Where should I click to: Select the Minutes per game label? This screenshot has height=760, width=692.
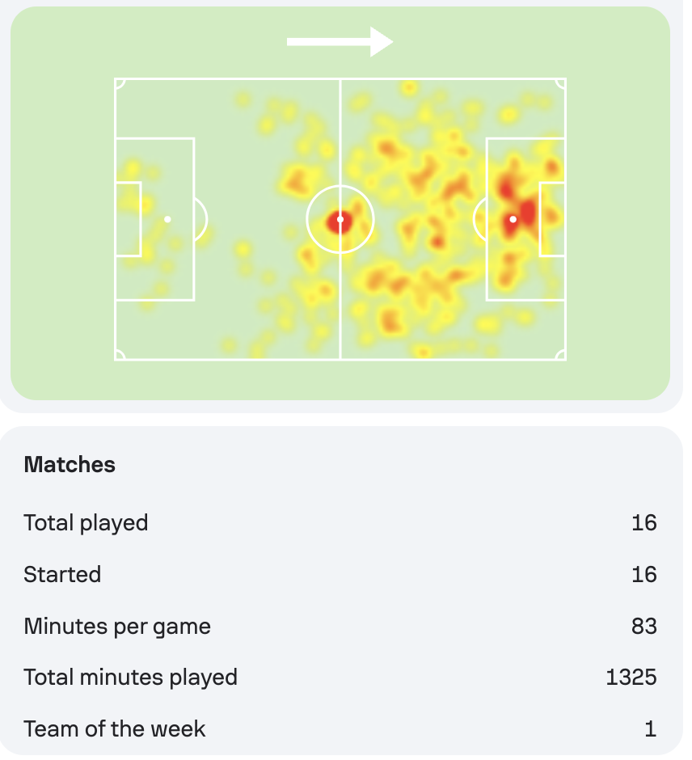click(117, 627)
